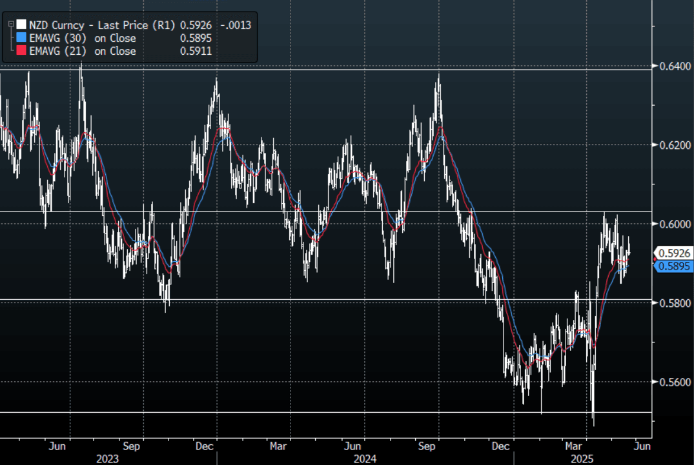Click the 2023 year label on time axis
Image resolution: width=694 pixels, height=465 pixels.
[107, 457]
